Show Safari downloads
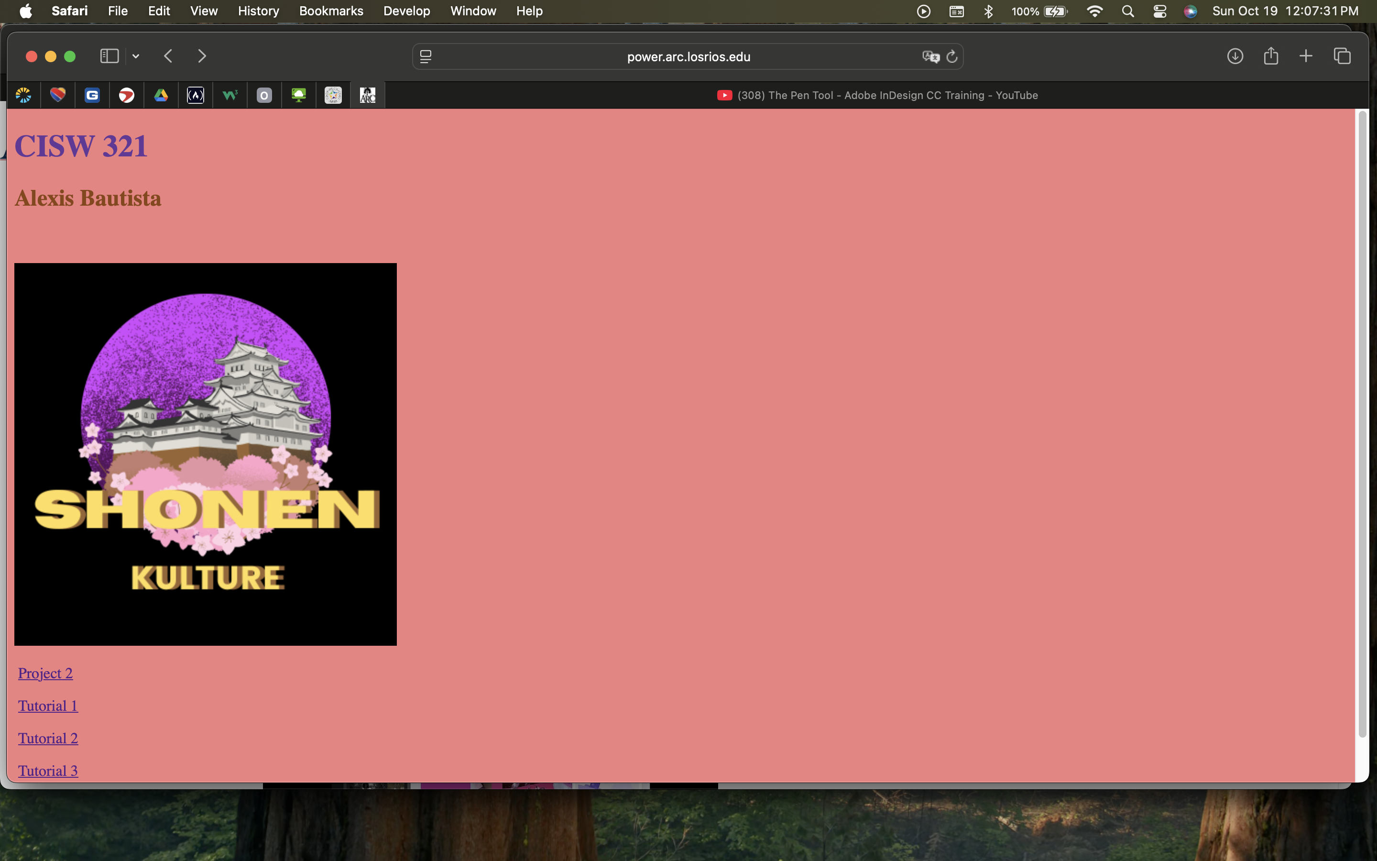The height and width of the screenshot is (861, 1377). click(x=1235, y=56)
